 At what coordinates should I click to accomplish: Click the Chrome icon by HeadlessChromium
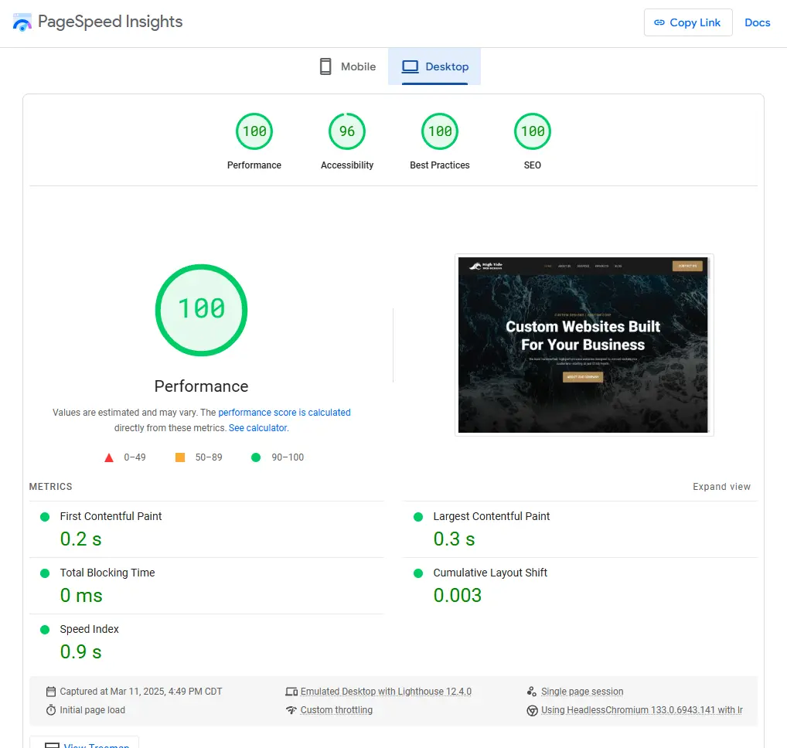tap(532, 711)
